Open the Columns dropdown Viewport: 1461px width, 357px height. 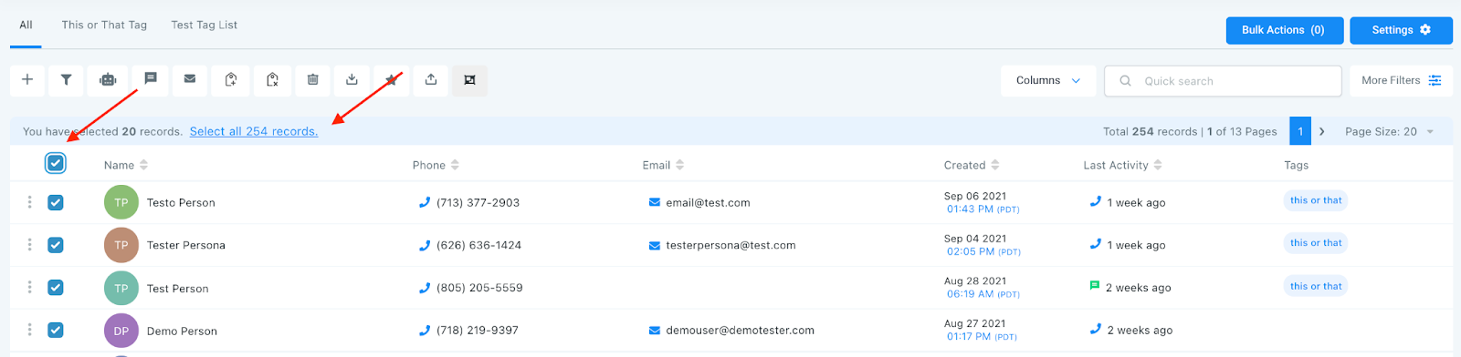click(x=1047, y=80)
